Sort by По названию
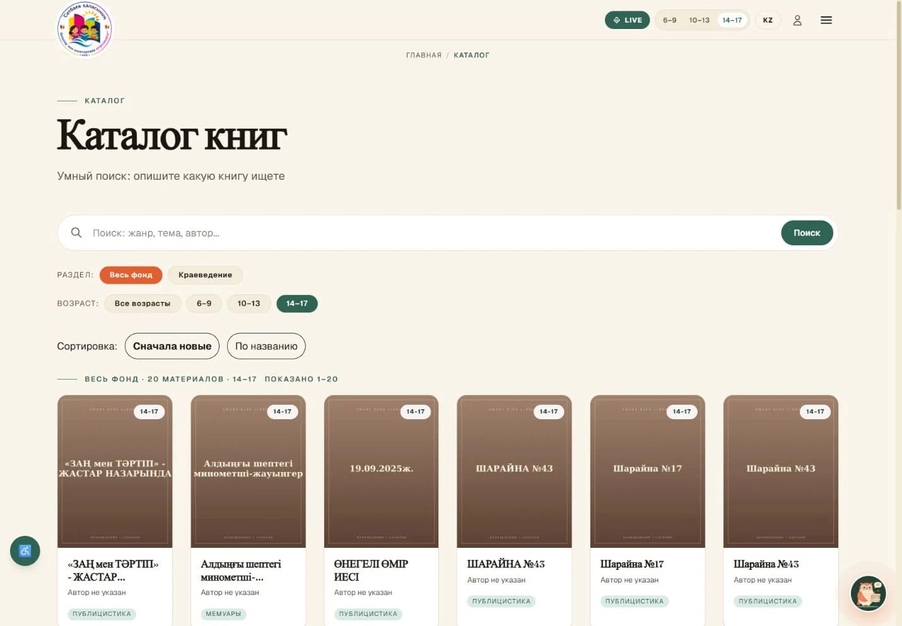The height and width of the screenshot is (626, 902). [266, 346]
